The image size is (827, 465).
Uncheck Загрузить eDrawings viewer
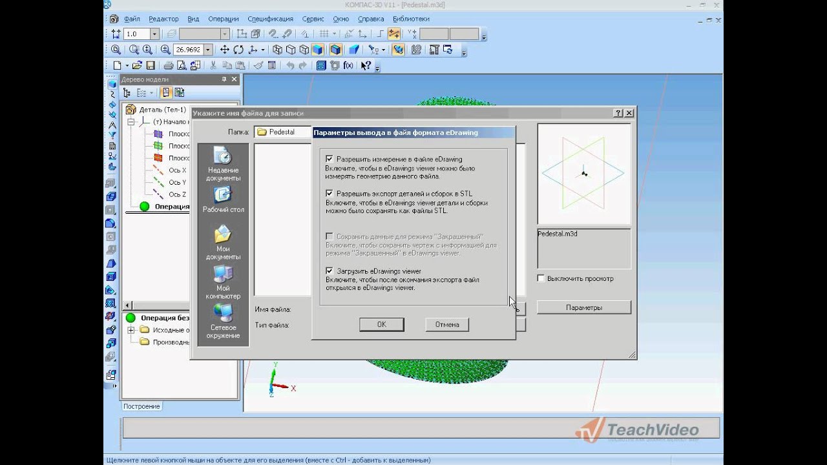(330, 271)
